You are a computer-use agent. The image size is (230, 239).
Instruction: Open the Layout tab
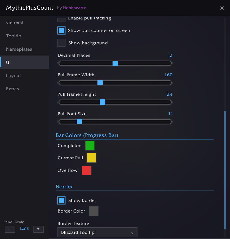click(14, 76)
